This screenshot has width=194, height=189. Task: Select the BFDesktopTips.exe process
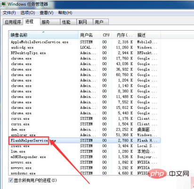coord(84,53)
